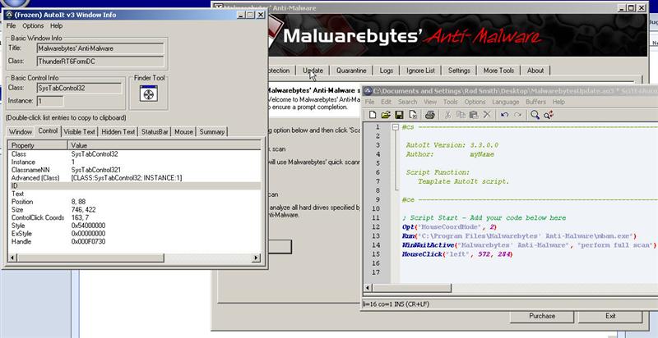Click the Instance field showing 1
The image size is (658, 338).
click(x=50, y=101)
